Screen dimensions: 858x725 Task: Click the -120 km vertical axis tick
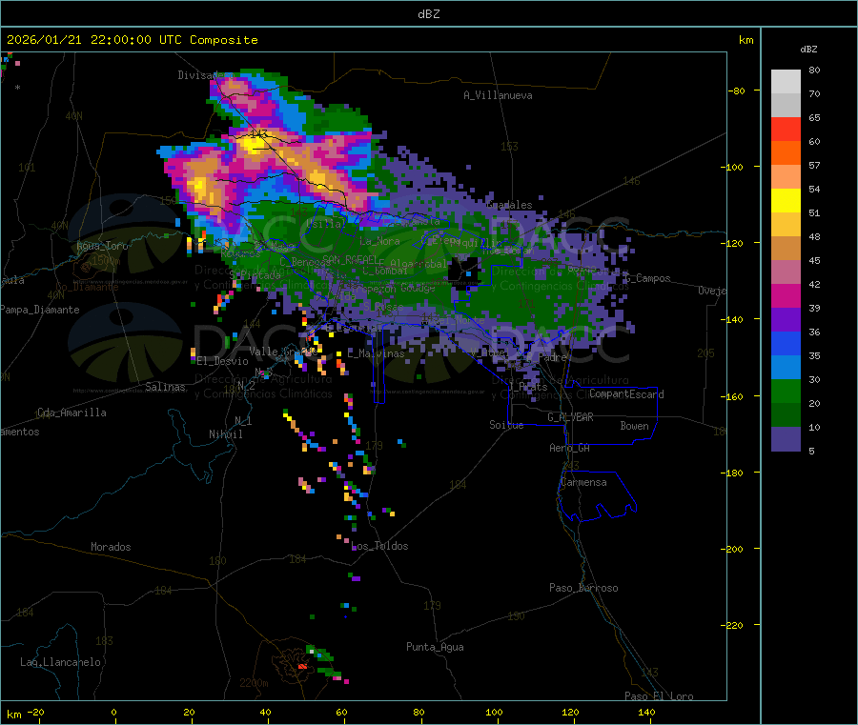735,243
